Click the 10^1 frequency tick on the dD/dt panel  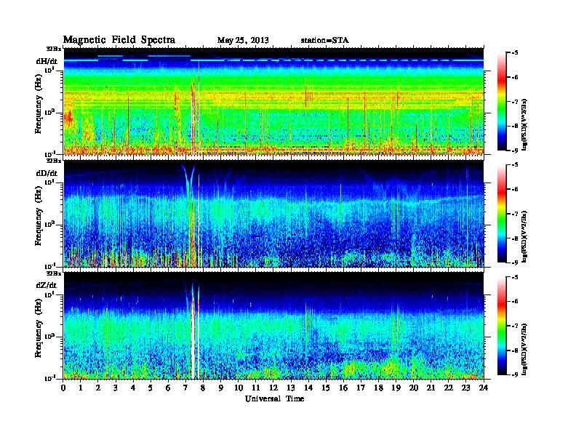click(x=49, y=182)
